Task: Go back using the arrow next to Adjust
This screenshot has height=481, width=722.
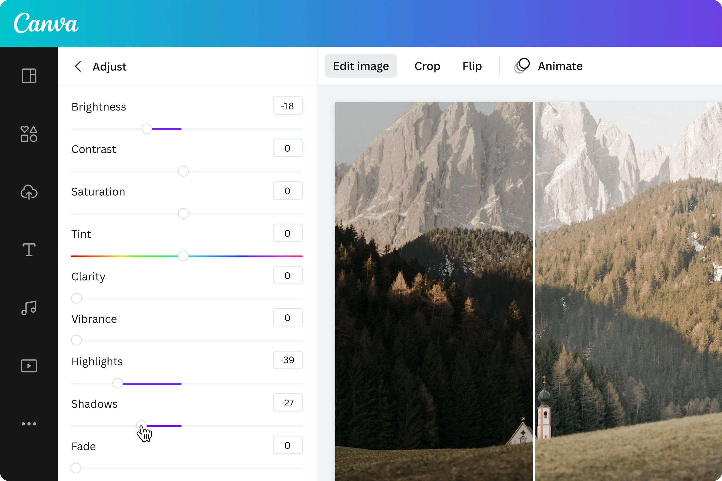Action: 78,66
